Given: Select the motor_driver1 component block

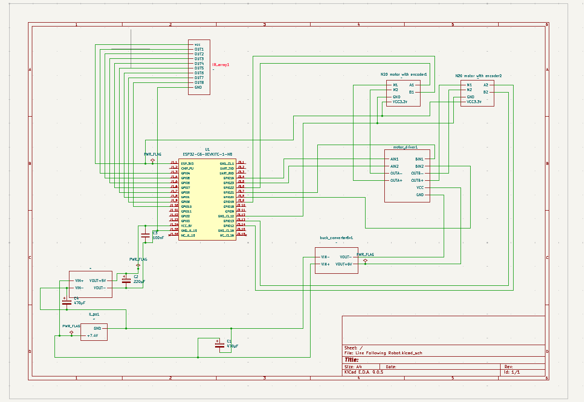Looking at the screenshot, I should [x=407, y=176].
